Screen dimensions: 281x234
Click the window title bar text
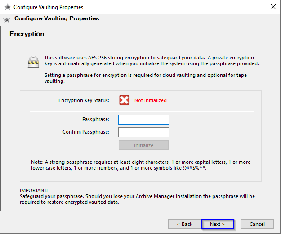49,7
